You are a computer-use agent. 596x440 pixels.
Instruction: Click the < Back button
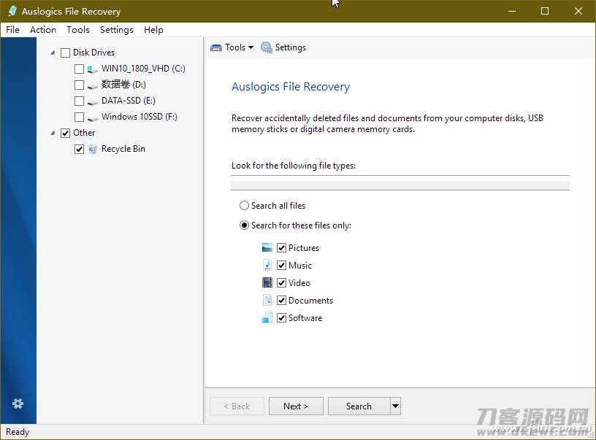click(237, 406)
